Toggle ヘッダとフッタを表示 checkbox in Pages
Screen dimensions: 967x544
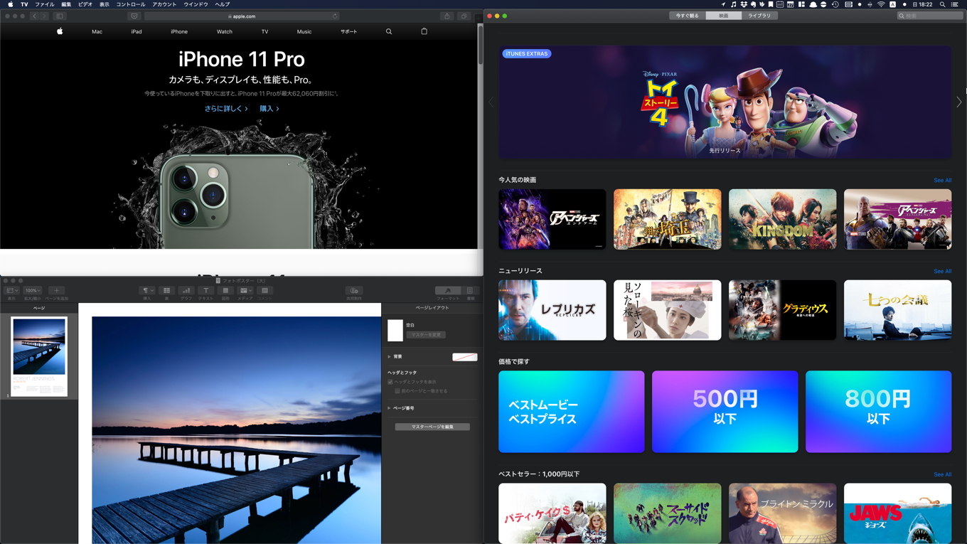[390, 382]
